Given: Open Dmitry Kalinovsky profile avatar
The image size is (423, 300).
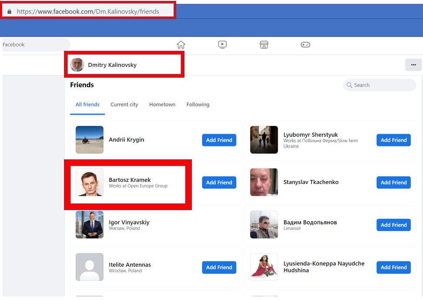Looking at the screenshot, I should coord(77,65).
